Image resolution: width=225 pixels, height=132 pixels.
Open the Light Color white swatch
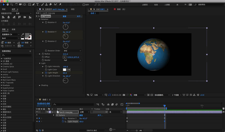coord(64,70)
